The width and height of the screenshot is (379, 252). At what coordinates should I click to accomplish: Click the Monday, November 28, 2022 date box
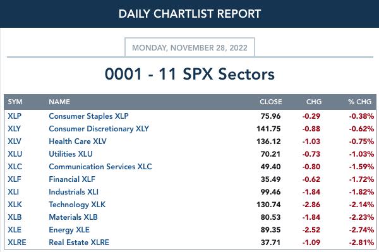coord(189,47)
